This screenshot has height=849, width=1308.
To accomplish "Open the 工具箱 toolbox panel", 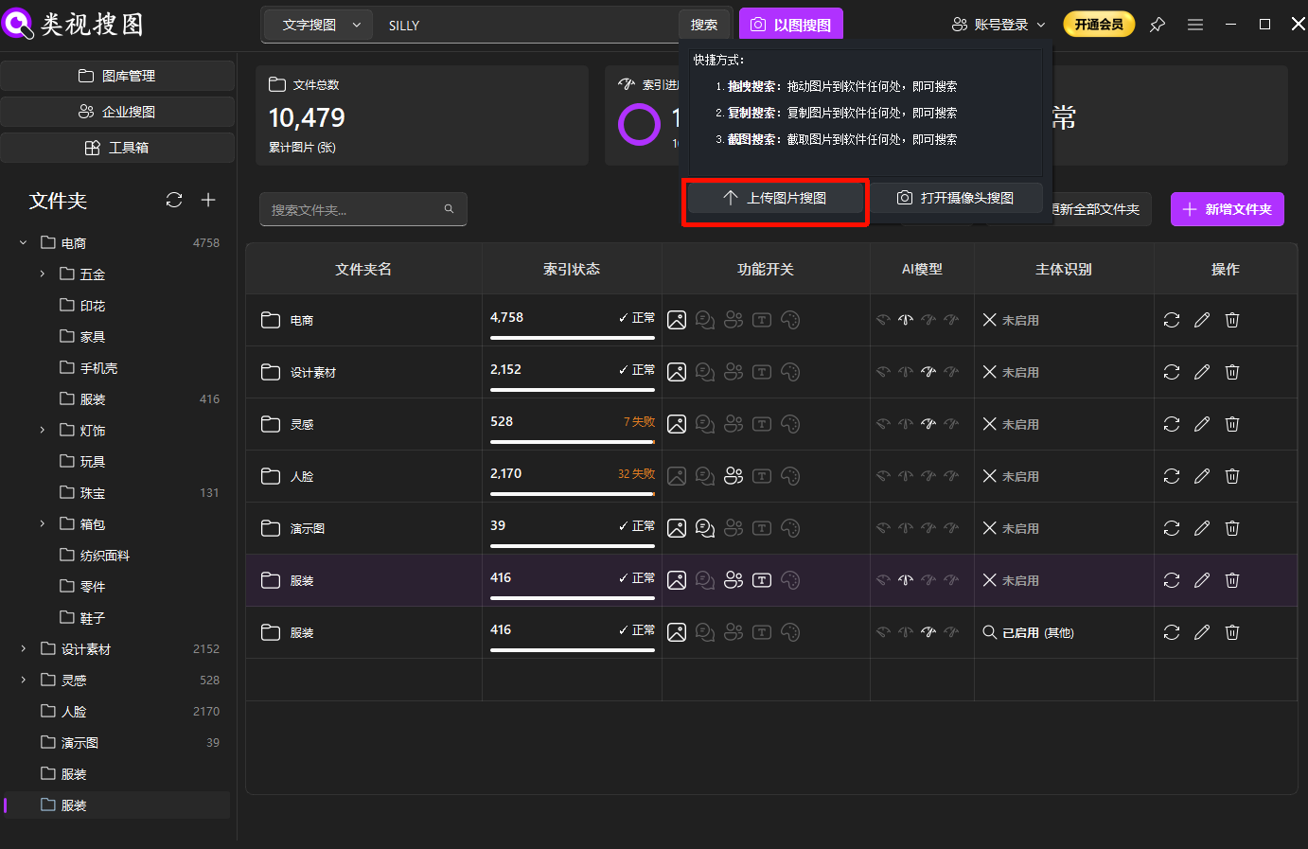I will pos(117,147).
